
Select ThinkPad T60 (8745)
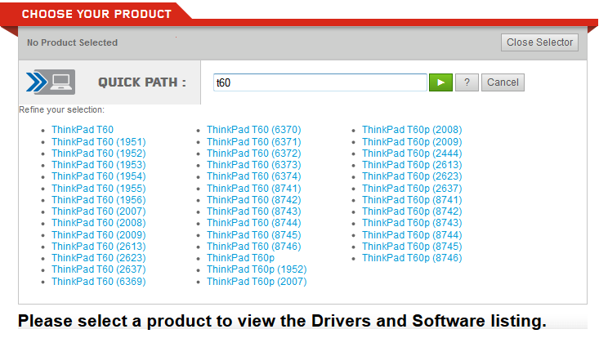coord(254,235)
